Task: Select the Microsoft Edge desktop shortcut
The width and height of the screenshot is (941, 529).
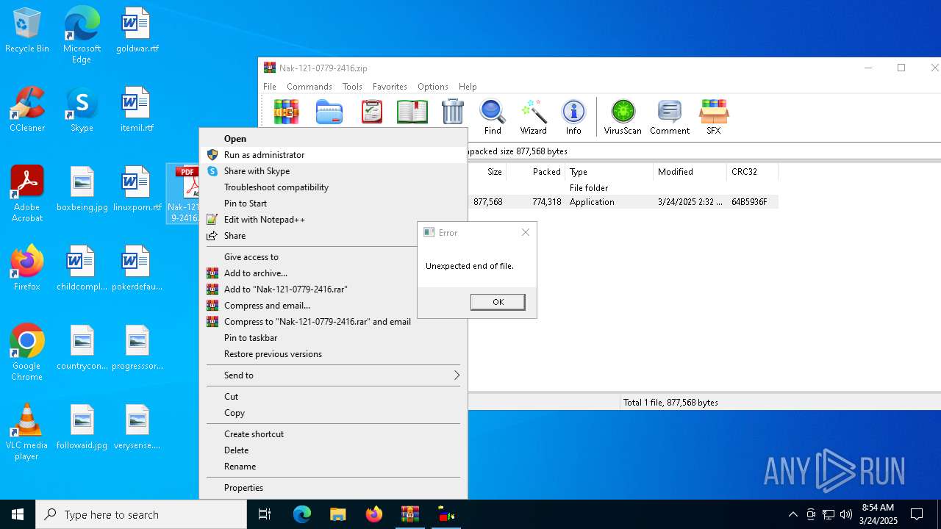Action: pyautogui.click(x=82, y=35)
